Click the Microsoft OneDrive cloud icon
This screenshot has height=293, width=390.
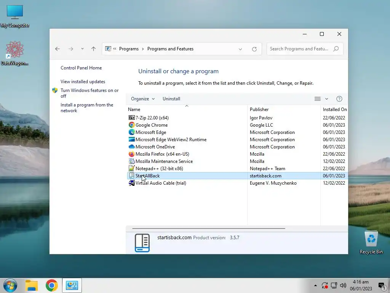131,146
